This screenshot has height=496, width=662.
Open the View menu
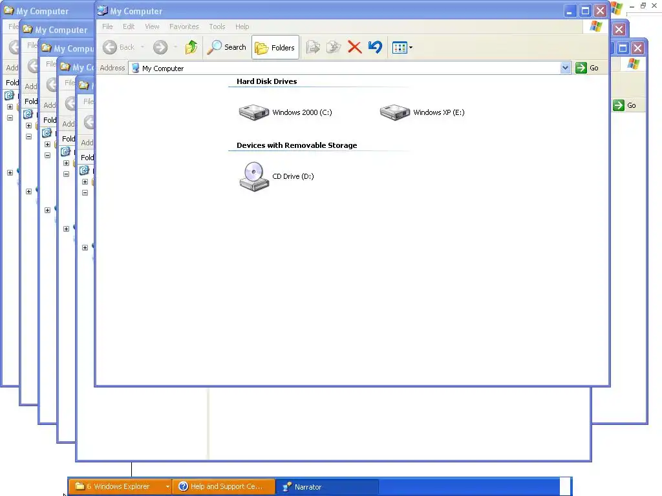(x=152, y=26)
